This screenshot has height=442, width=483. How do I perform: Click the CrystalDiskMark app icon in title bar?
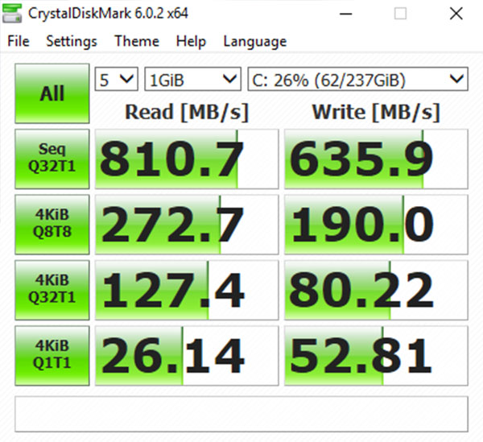click(x=12, y=13)
